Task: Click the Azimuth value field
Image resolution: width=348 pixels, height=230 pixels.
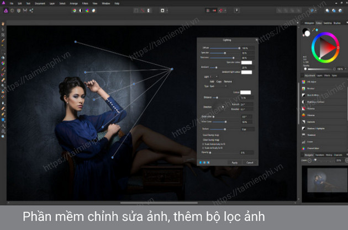Action: tap(246, 104)
